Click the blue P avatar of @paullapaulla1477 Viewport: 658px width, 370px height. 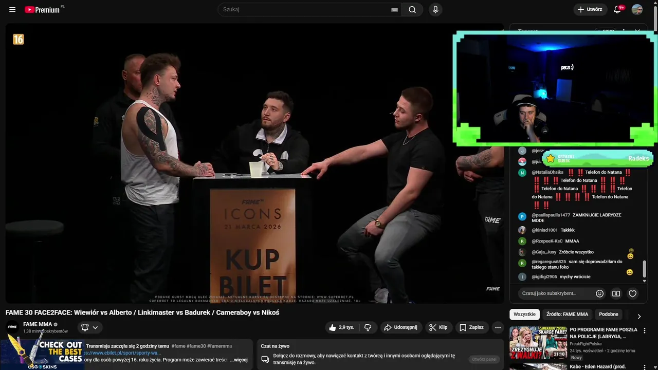pyautogui.click(x=522, y=216)
